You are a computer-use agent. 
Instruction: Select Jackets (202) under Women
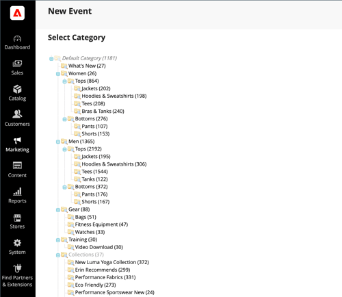96,88
